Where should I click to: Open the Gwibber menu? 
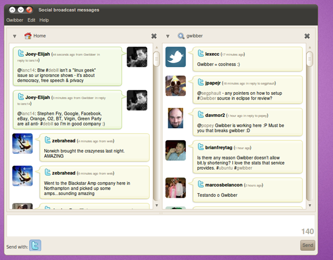[15, 20]
